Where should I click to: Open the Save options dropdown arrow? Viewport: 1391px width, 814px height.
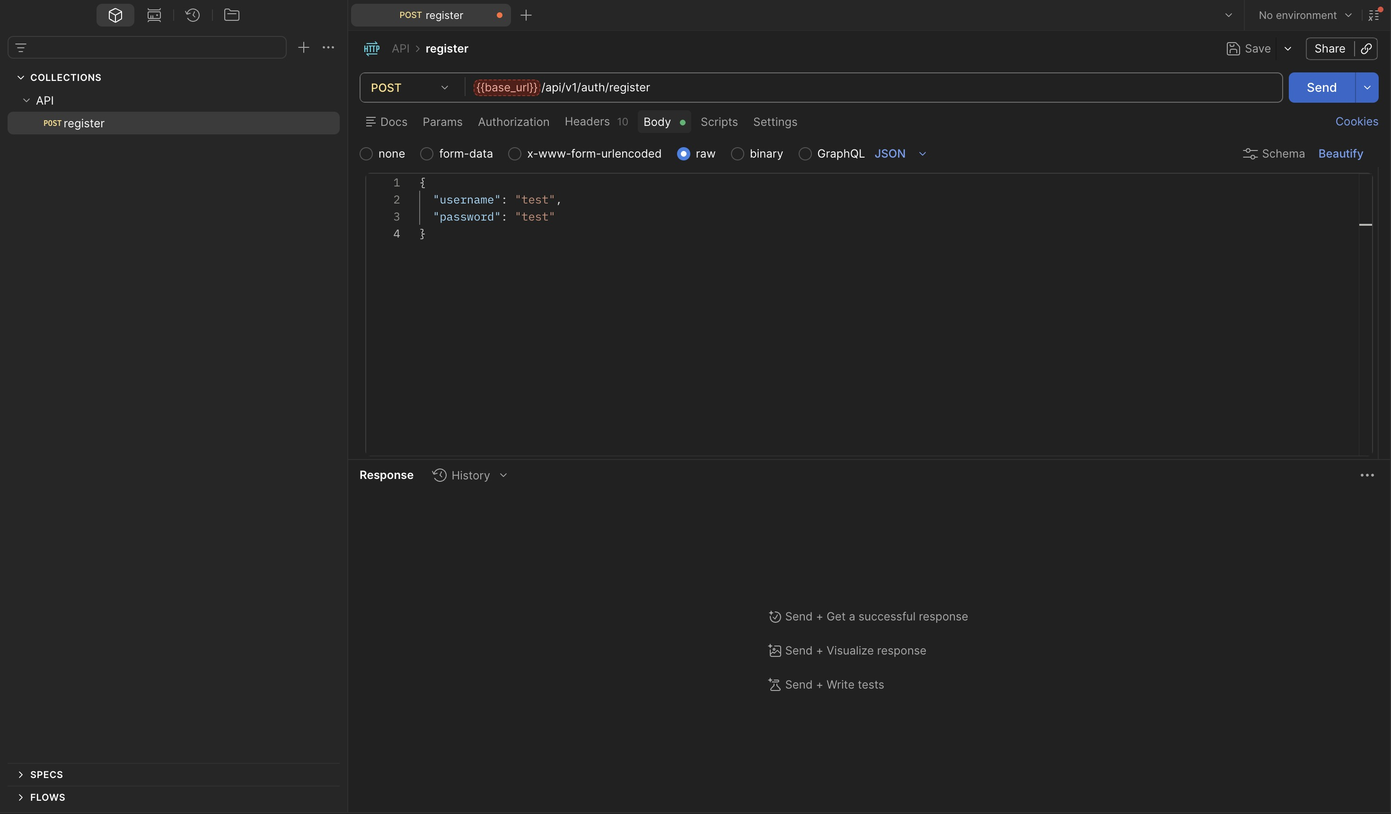tap(1288, 49)
